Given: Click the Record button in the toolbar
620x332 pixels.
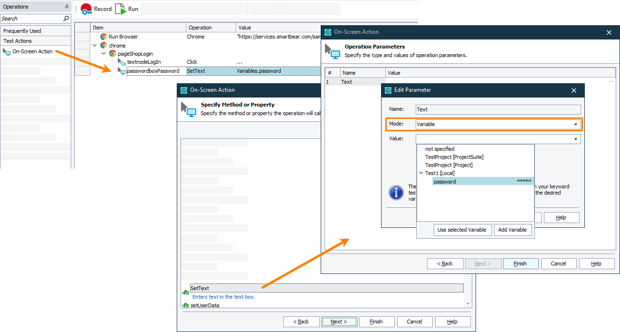Looking at the screenshot, I should pos(96,9).
